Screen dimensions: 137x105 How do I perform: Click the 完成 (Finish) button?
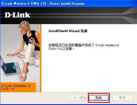click(x=99, y=98)
